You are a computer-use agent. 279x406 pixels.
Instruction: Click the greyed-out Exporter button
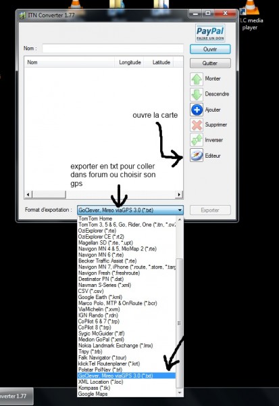pyautogui.click(x=210, y=210)
